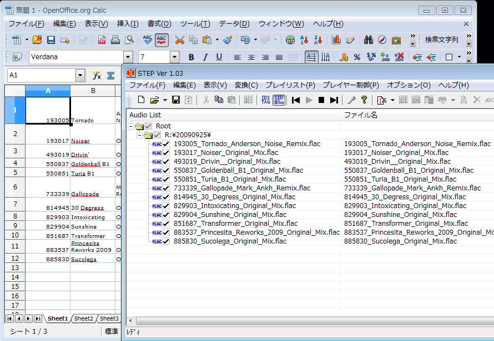Click the Save icon in Calc toolbar
The image size is (494, 341).
(x=51, y=40)
